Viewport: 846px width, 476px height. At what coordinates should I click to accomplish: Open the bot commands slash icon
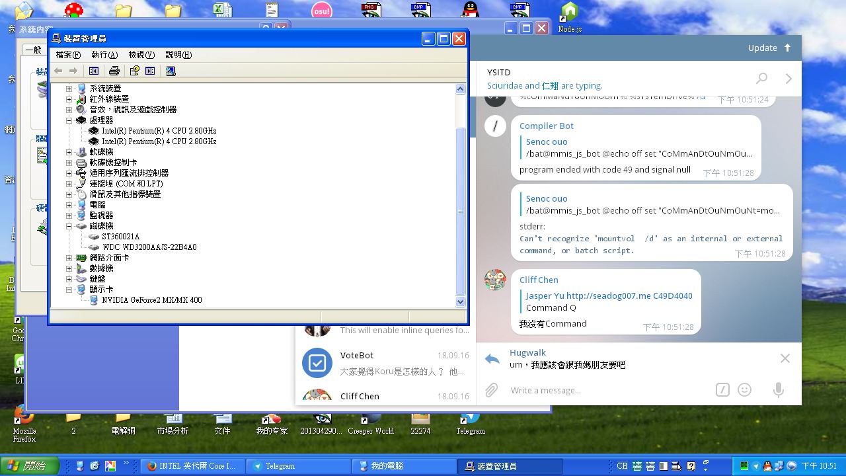tap(722, 390)
